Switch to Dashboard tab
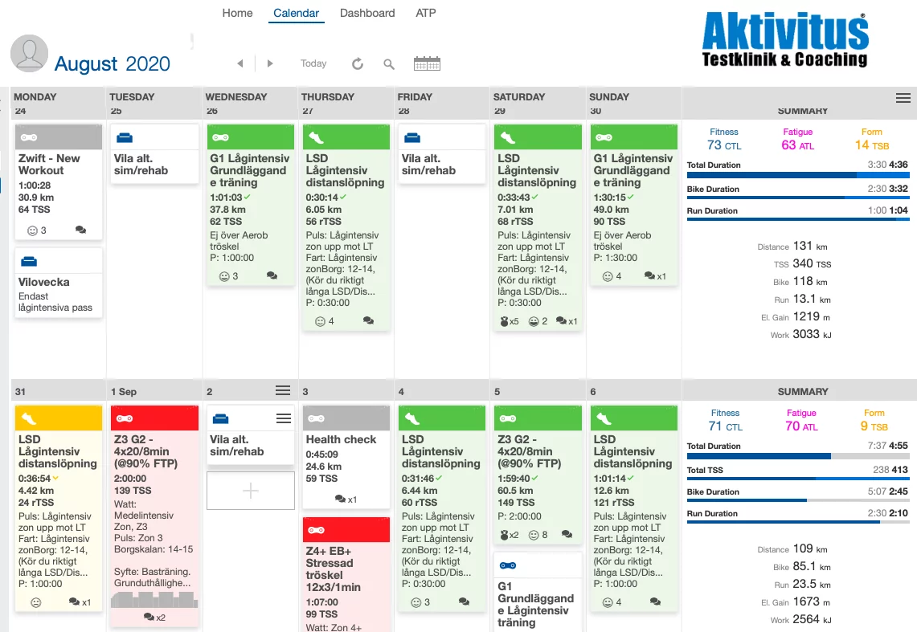Viewport: 917px width, 632px height. click(367, 13)
